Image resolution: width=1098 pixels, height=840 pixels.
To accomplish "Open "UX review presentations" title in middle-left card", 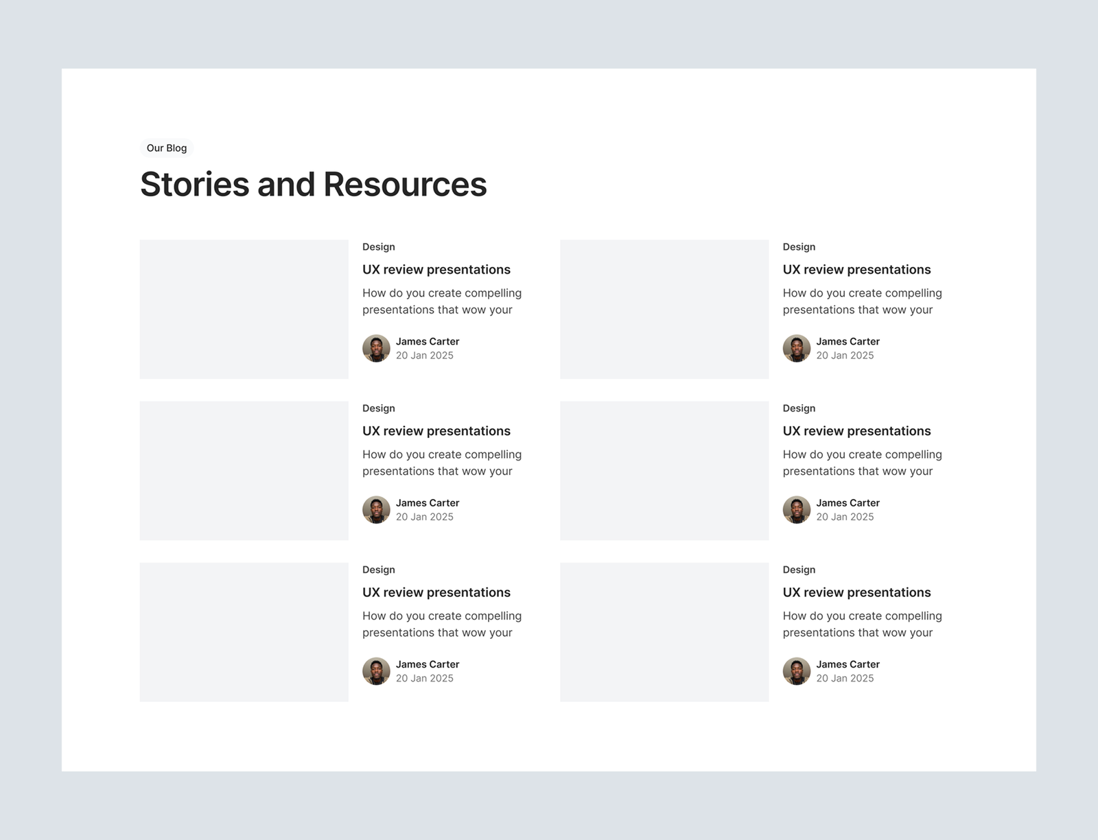I will click(x=436, y=431).
